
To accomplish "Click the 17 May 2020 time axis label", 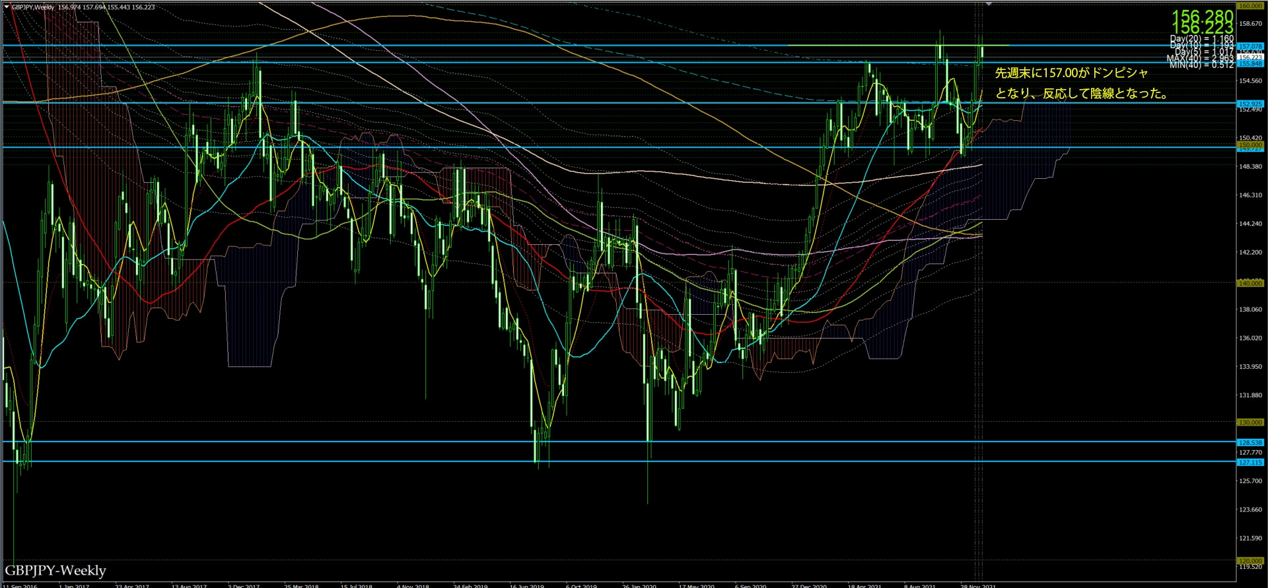I will click(x=697, y=585).
